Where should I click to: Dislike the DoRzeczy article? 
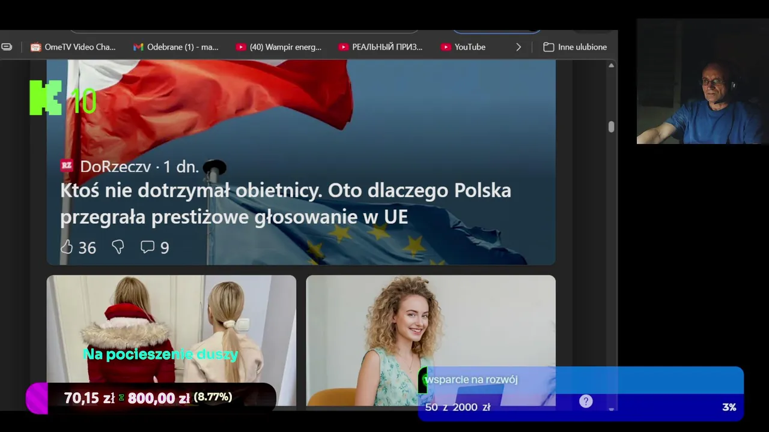[x=118, y=247]
